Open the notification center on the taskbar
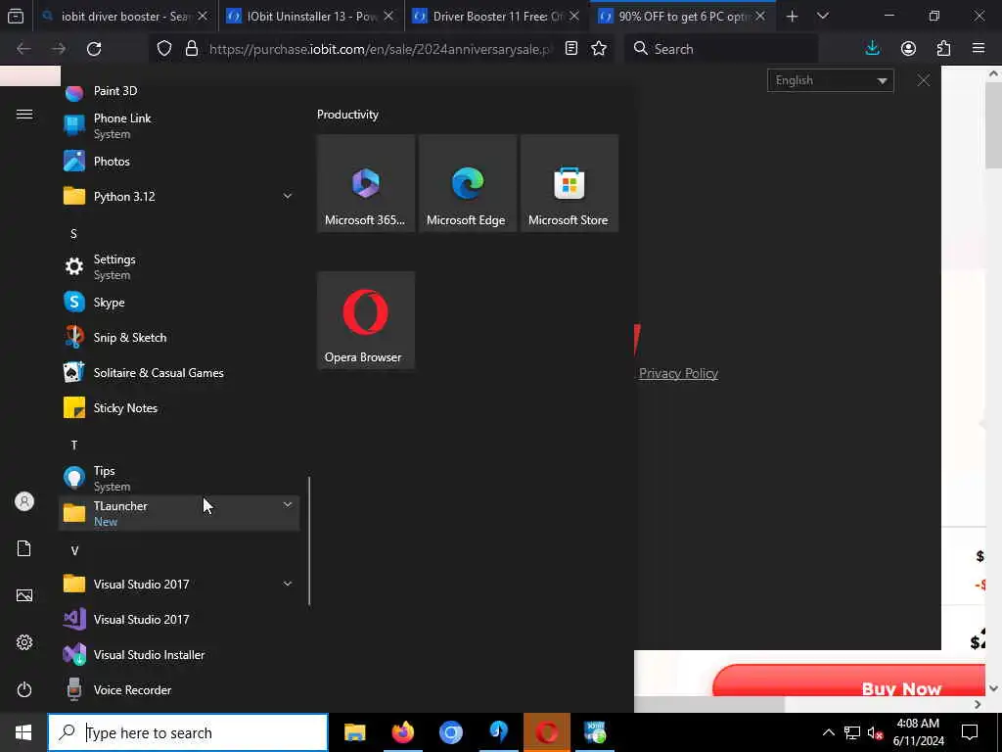The image size is (1002, 752). pos(970,732)
